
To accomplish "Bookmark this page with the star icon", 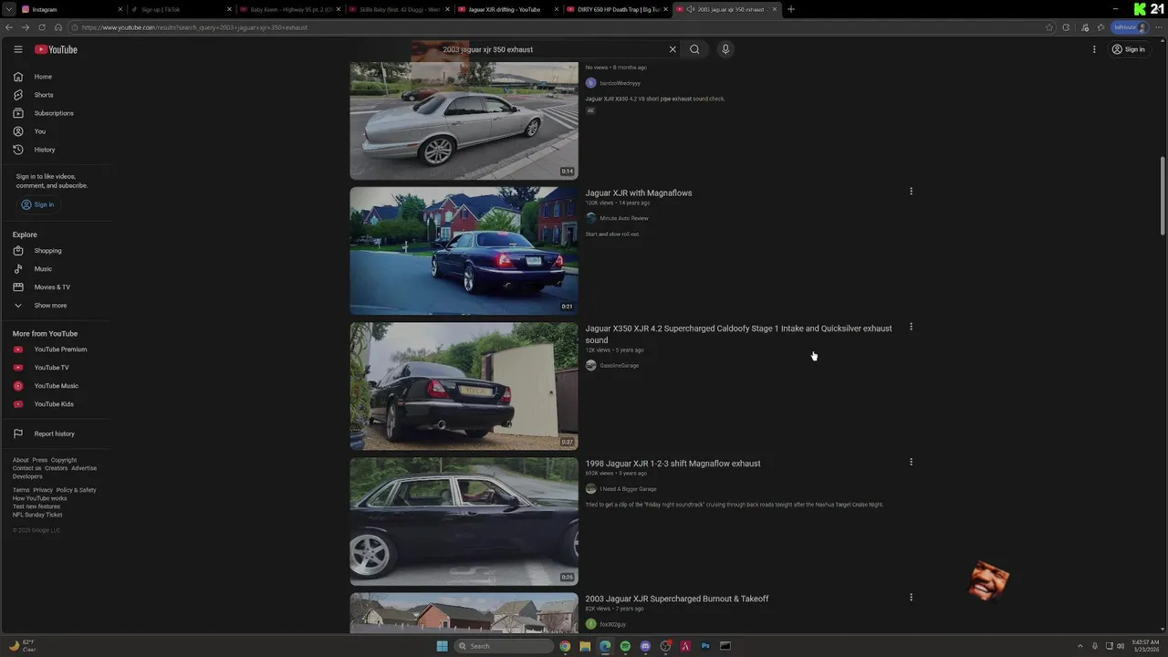I will point(1049,27).
